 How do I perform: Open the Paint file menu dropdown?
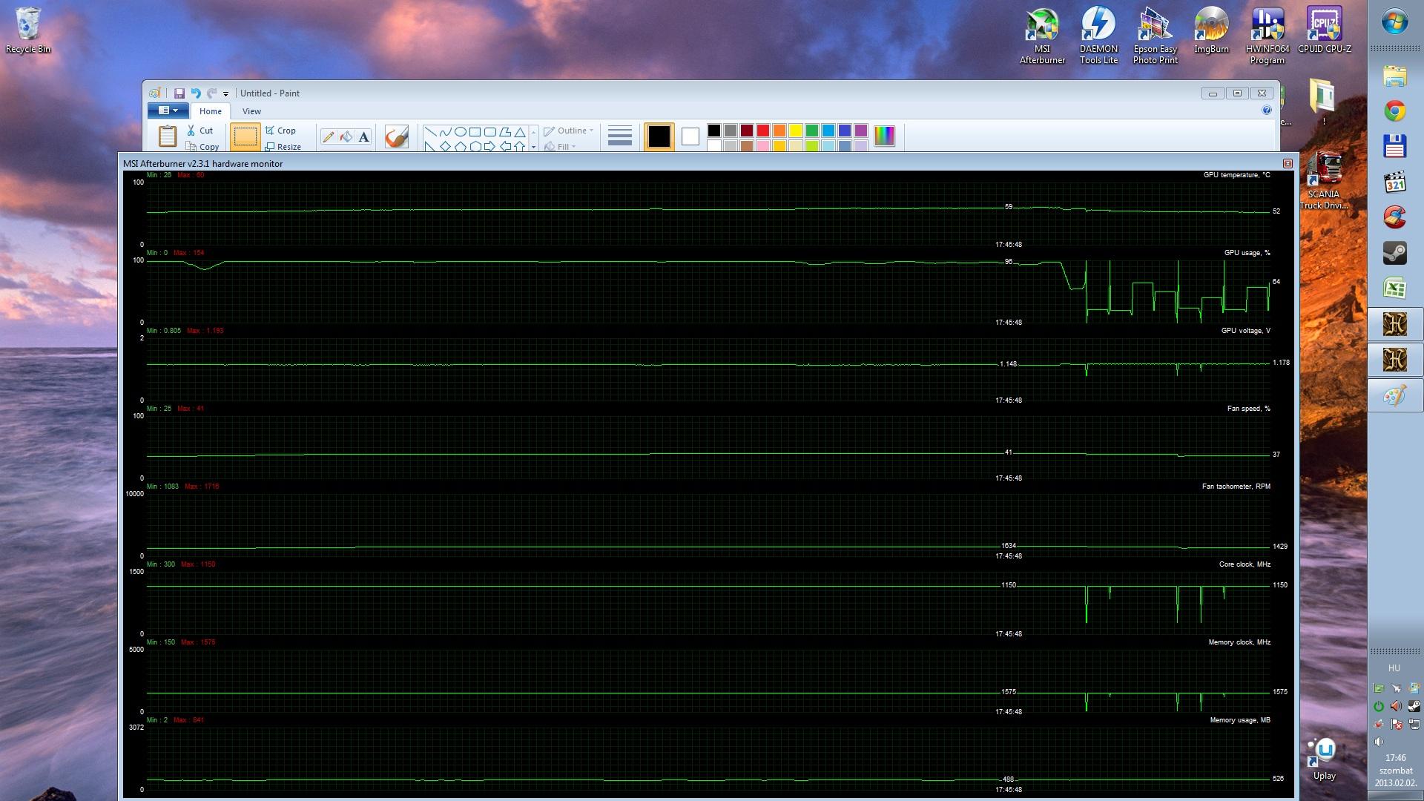pyautogui.click(x=168, y=111)
